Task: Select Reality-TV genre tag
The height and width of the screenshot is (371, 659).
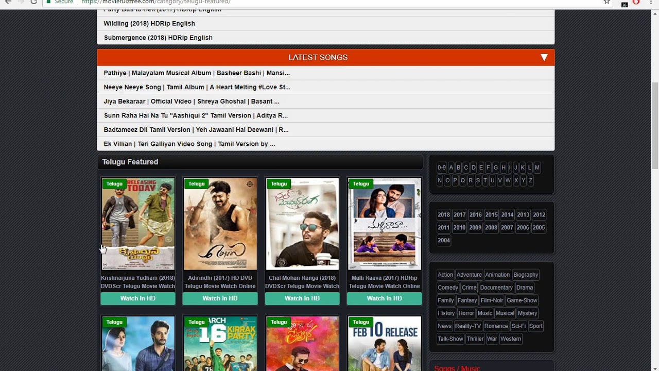Action: click(x=468, y=327)
